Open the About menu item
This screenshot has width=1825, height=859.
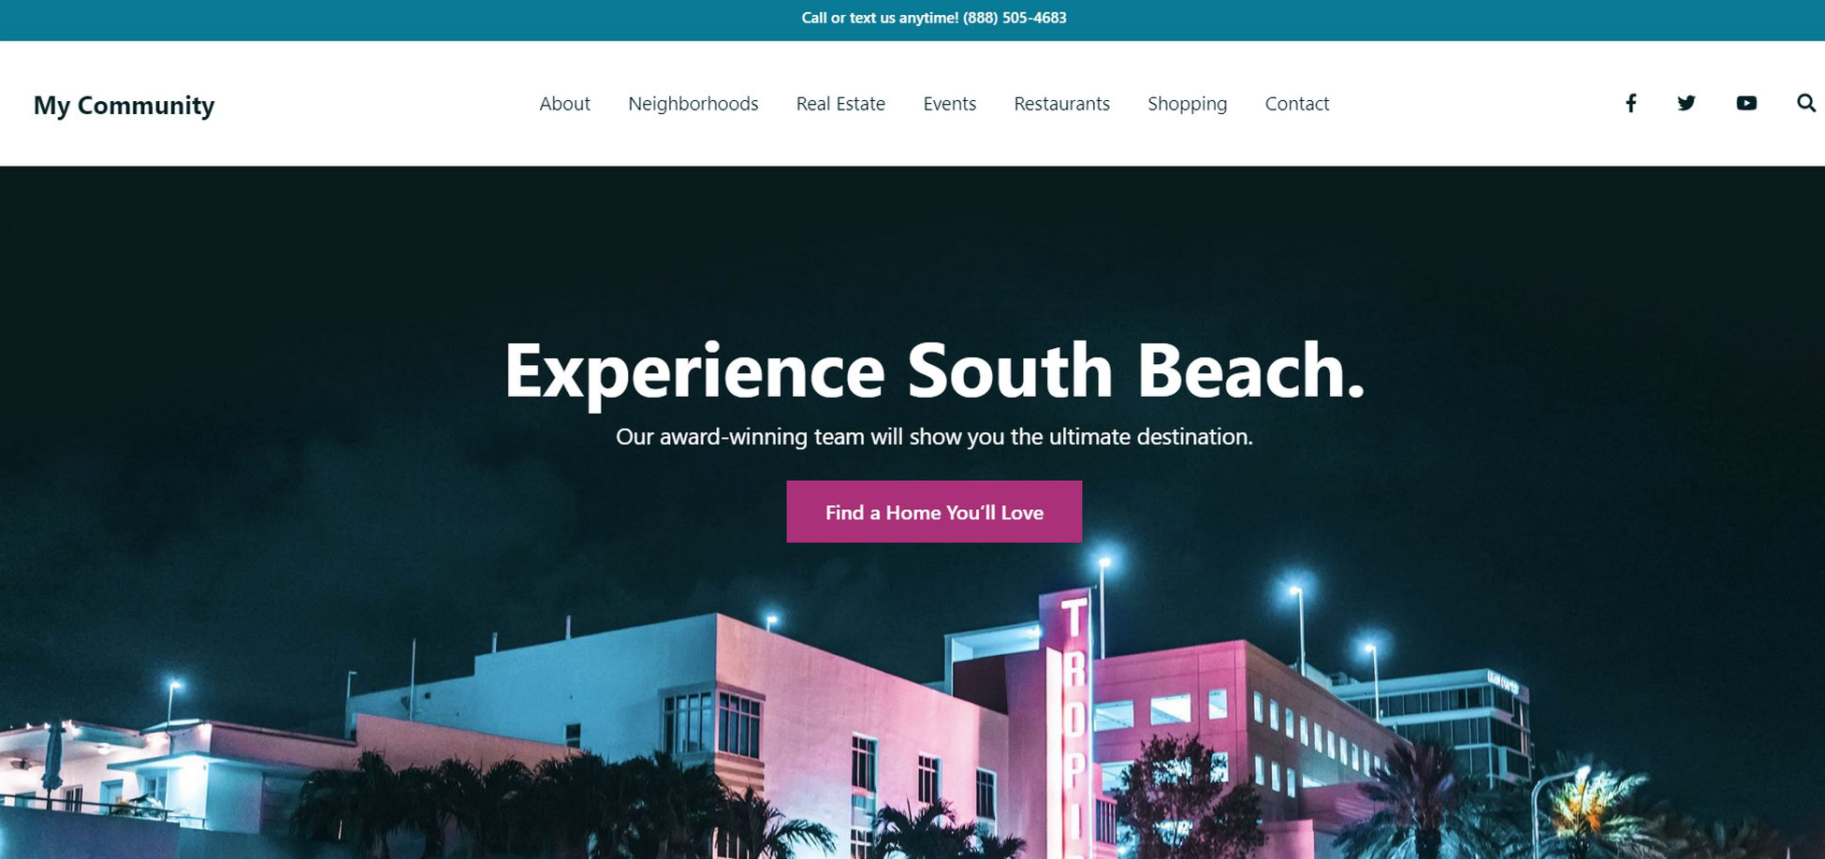click(x=564, y=104)
